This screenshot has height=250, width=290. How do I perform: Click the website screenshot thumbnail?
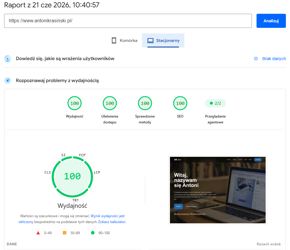pyautogui.click(x=218, y=190)
